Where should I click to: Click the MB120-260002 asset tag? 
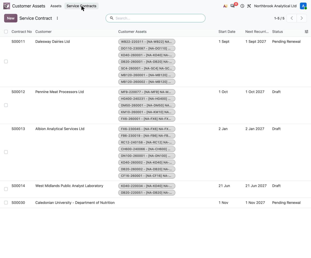(147, 82)
